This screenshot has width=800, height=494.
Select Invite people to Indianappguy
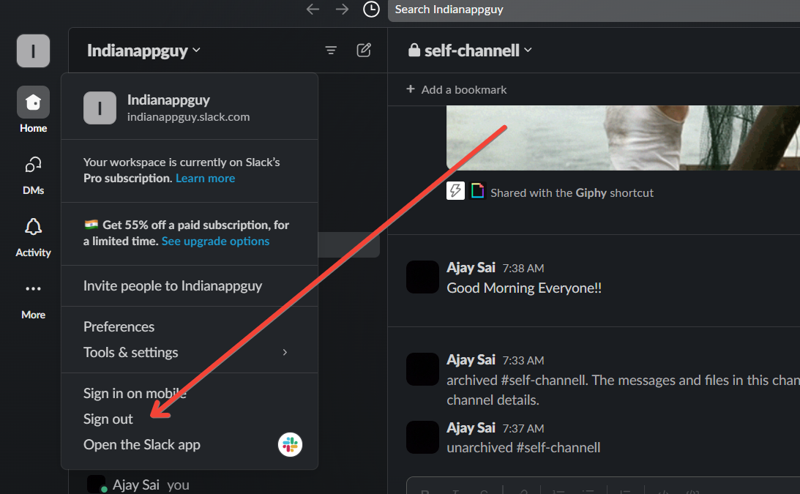(x=190, y=285)
